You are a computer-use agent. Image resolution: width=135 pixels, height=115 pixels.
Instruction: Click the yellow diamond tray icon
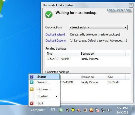click(x=73, y=110)
